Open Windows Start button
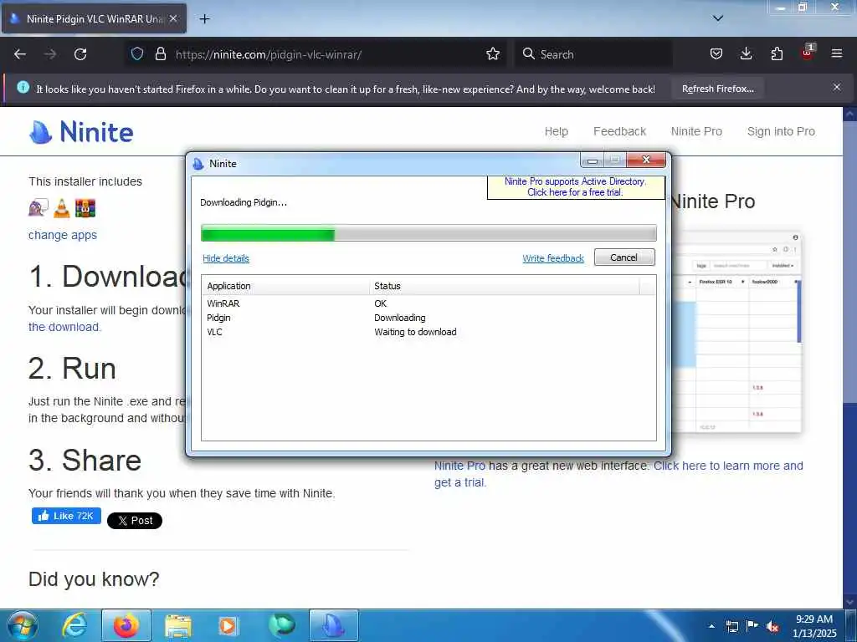Screen dimensions: 857x642 coord(23,625)
